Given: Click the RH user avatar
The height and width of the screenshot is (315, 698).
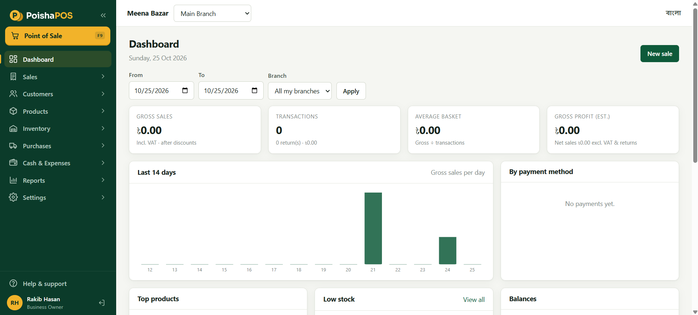Looking at the screenshot, I should (15, 303).
